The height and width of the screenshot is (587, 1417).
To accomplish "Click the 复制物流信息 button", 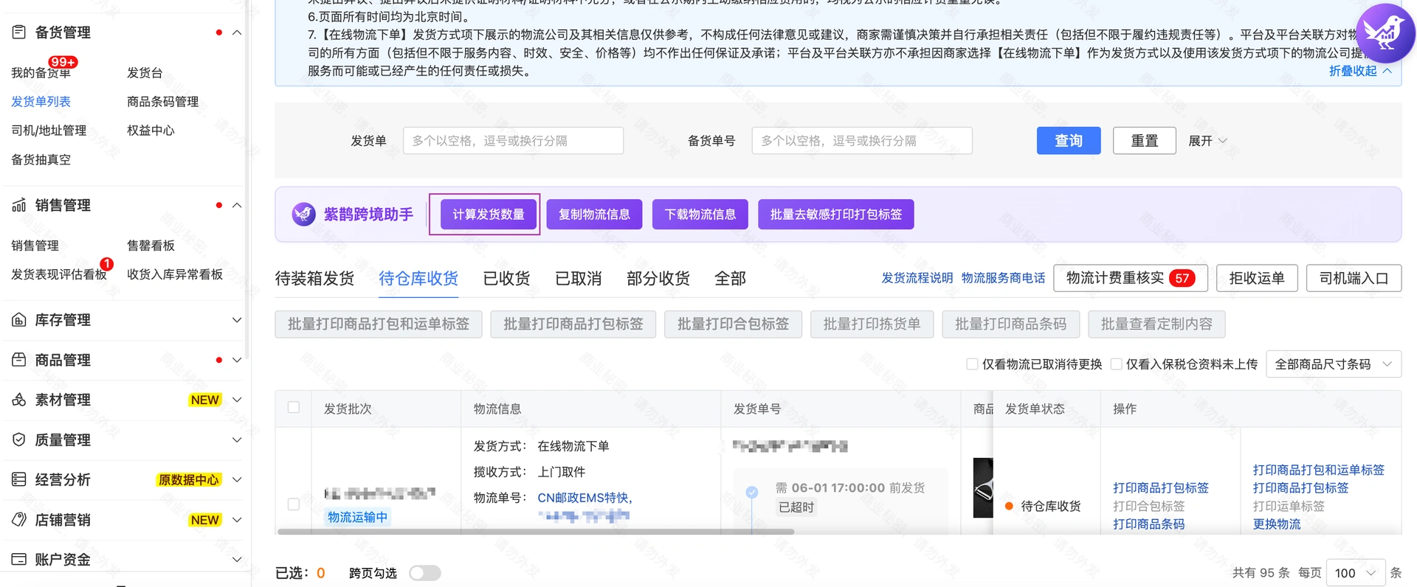I will (x=594, y=214).
